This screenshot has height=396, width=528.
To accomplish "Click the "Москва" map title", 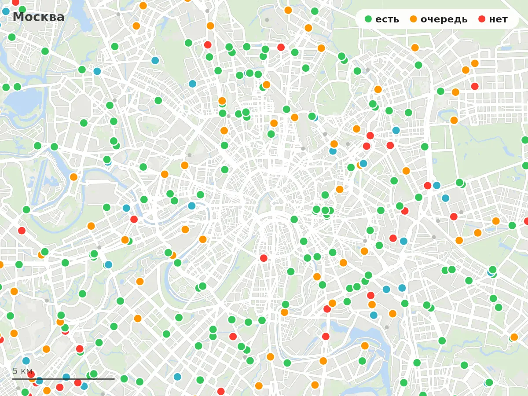I will coord(38,17).
